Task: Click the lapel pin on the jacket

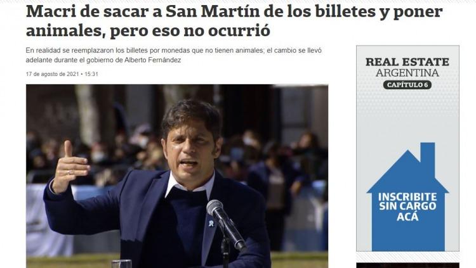Action: point(211,224)
